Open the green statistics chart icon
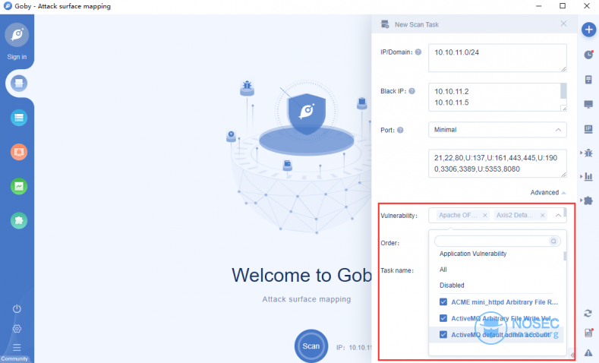Image resolution: width=599 pixels, height=363 pixels. coord(19,185)
